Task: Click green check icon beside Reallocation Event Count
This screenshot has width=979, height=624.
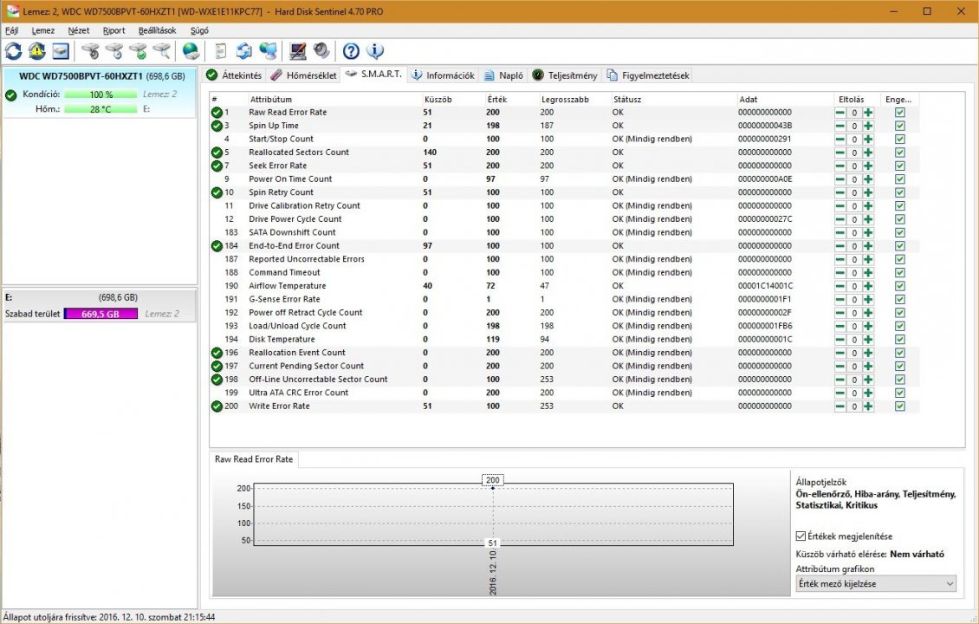Action: (x=217, y=353)
